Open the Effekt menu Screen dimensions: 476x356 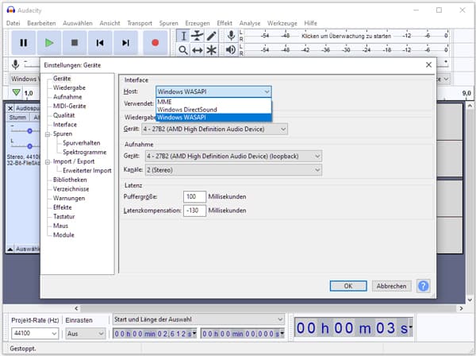[225, 23]
